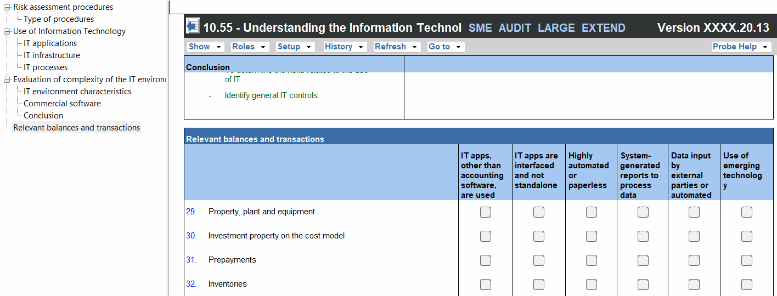Select Commercial software in the navigation tree
Screen dimensions: 777x296
[x=62, y=104]
